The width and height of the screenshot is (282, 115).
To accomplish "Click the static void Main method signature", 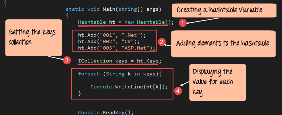I will (114, 9).
